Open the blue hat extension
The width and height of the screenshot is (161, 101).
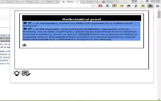pyautogui.click(x=107, y=6)
